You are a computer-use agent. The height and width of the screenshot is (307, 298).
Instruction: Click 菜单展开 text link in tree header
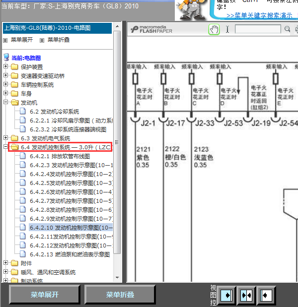[x=22, y=40]
